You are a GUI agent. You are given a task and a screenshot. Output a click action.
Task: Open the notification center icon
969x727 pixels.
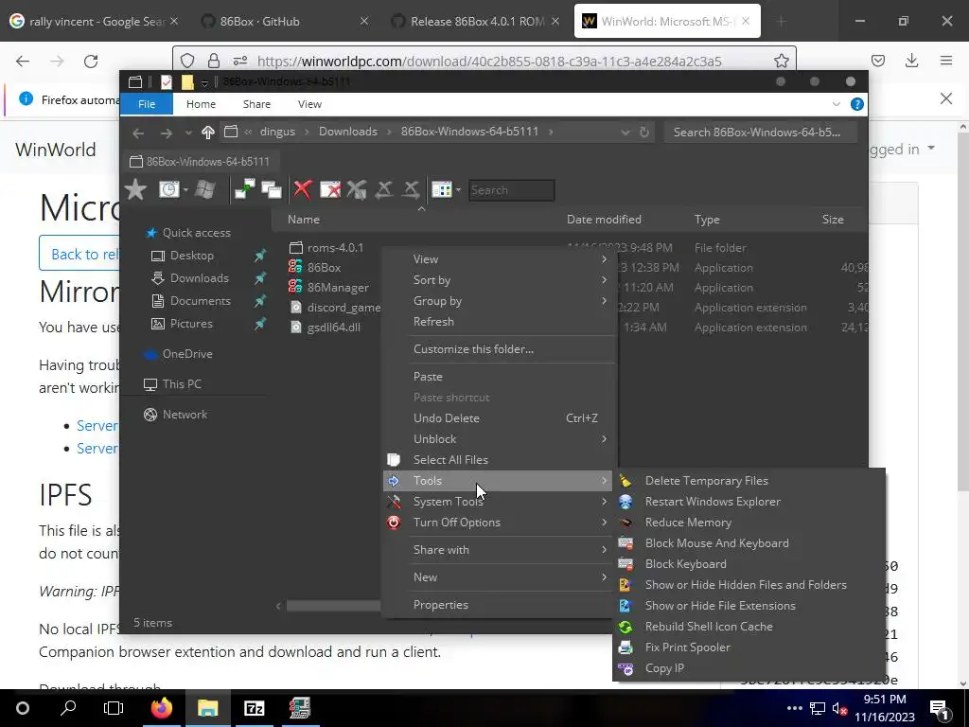click(940, 708)
